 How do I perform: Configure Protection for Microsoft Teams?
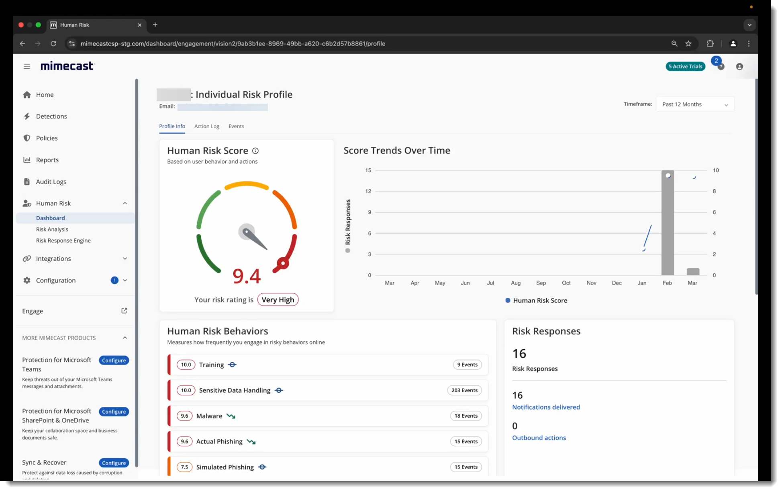(x=114, y=360)
